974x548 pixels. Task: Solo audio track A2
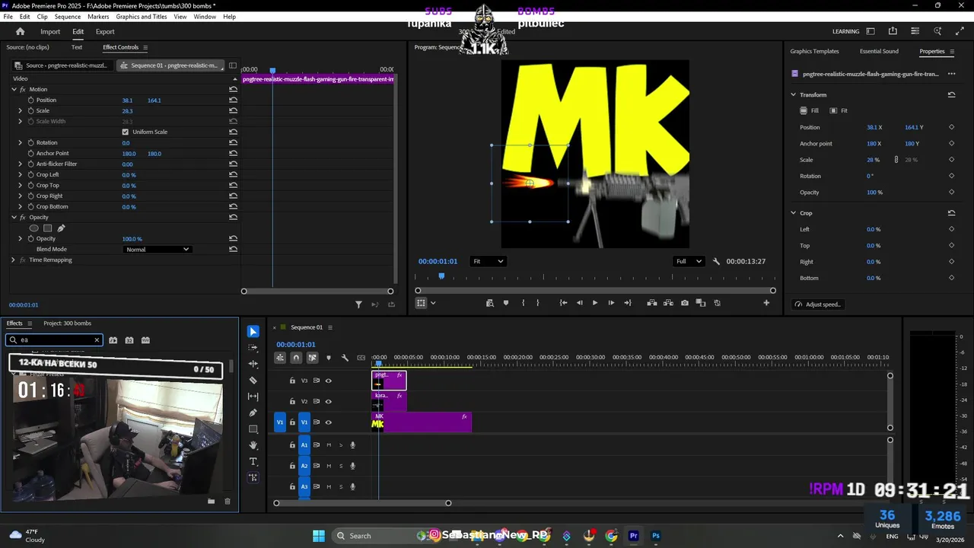(341, 466)
